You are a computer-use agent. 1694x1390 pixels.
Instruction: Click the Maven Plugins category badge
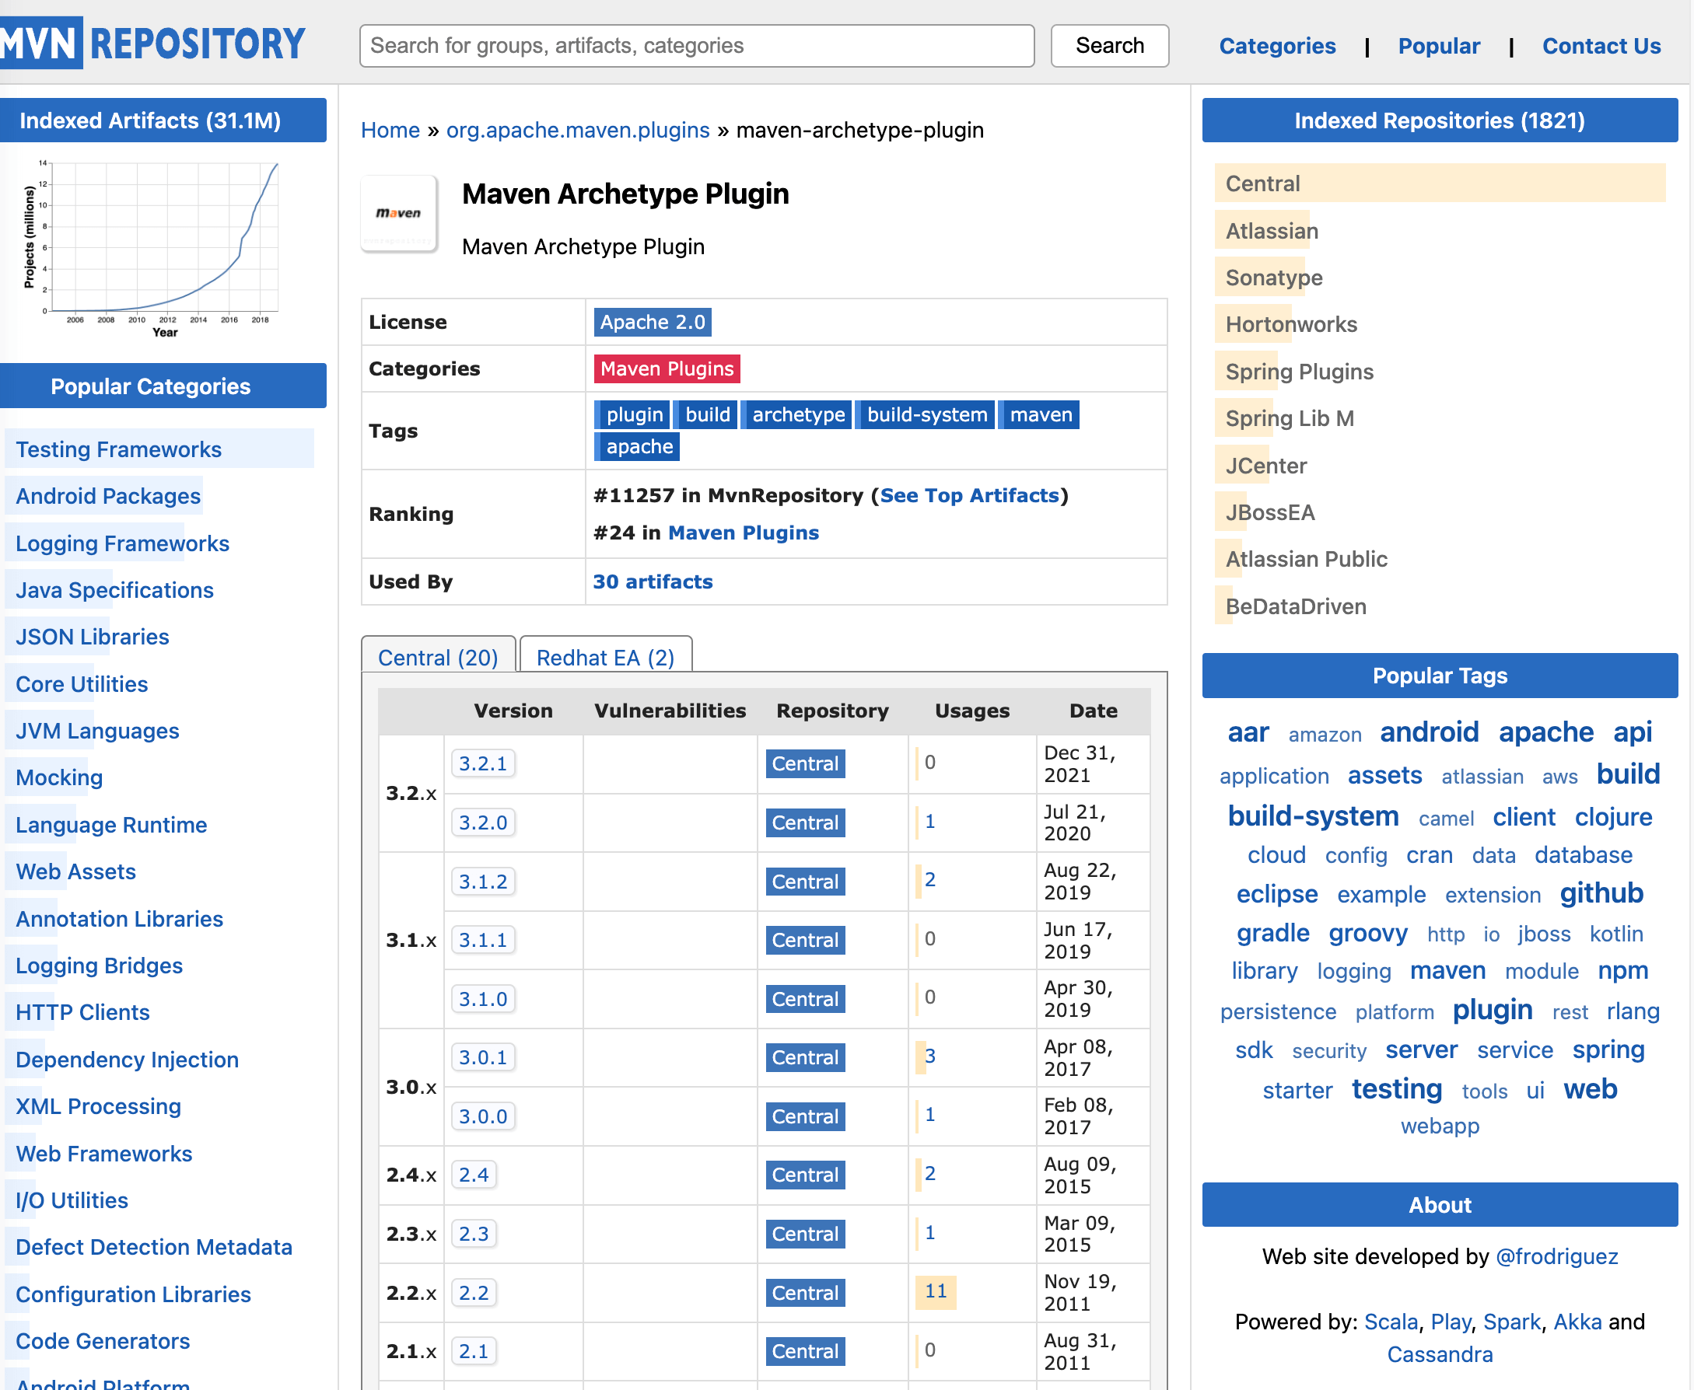click(x=667, y=370)
